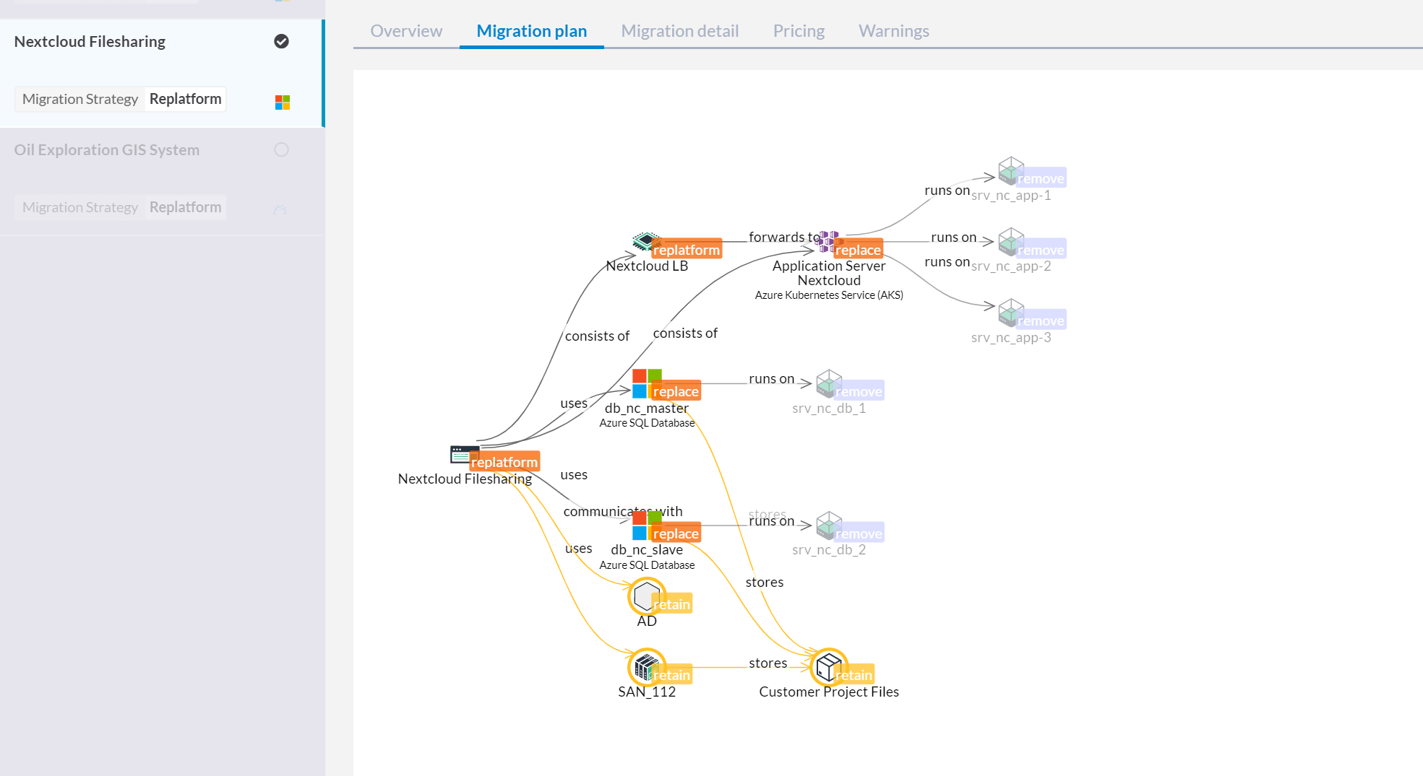Switch to the Migration detail tab
The height and width of the screenshot is (776, 1423).
click(680, 31)
